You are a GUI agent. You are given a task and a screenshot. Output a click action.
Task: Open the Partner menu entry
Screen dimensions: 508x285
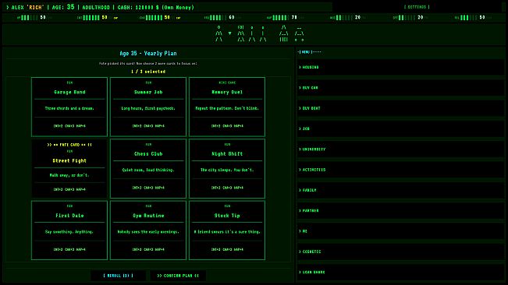tap(401, 211)
